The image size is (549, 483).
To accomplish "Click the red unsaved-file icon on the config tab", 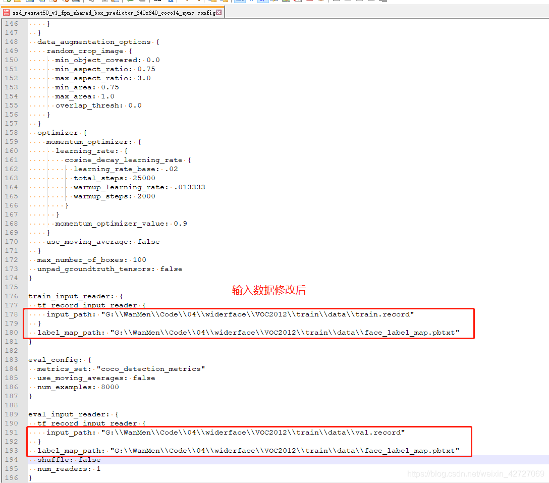I will pos(6,13).
